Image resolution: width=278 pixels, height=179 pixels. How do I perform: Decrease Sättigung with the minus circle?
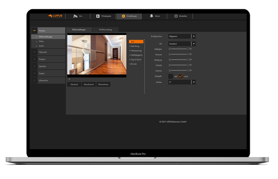pos(170,60)
